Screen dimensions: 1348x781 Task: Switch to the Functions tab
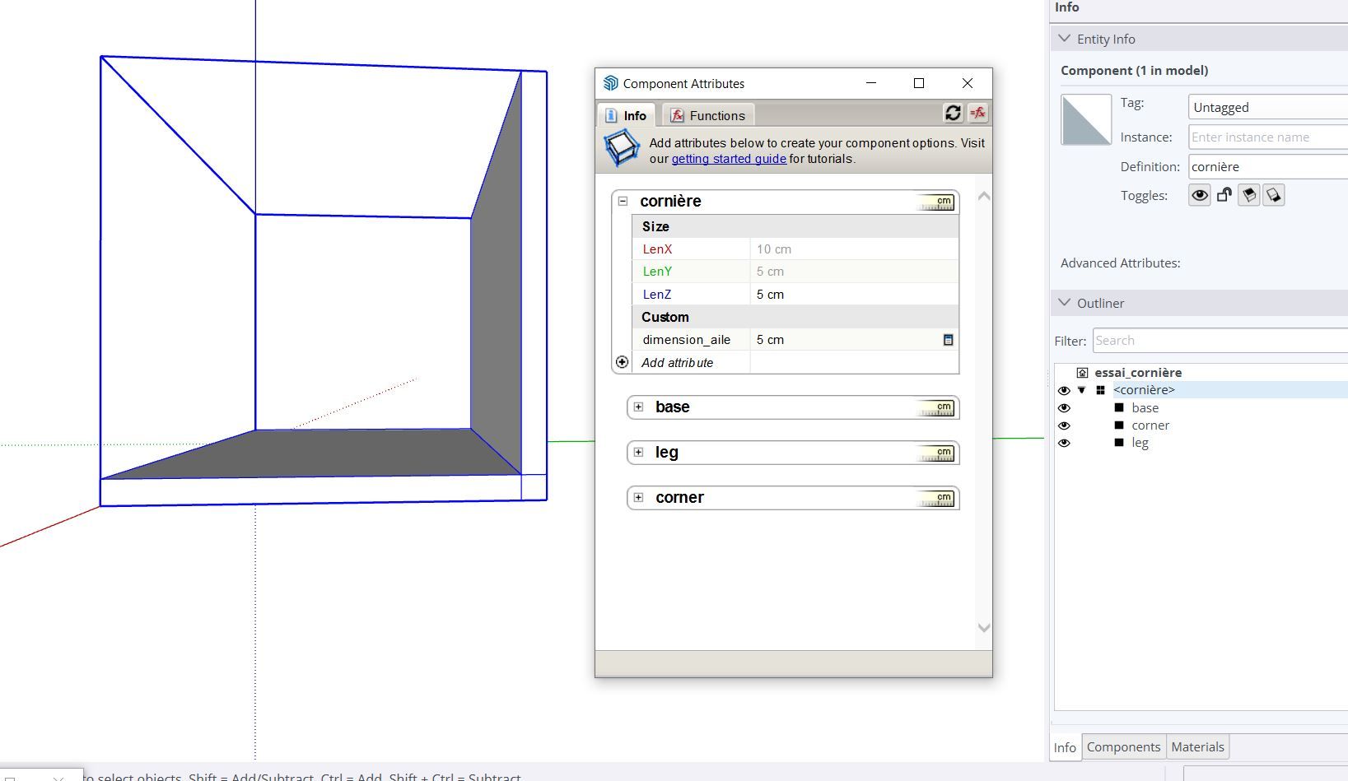tap(709, 115)
